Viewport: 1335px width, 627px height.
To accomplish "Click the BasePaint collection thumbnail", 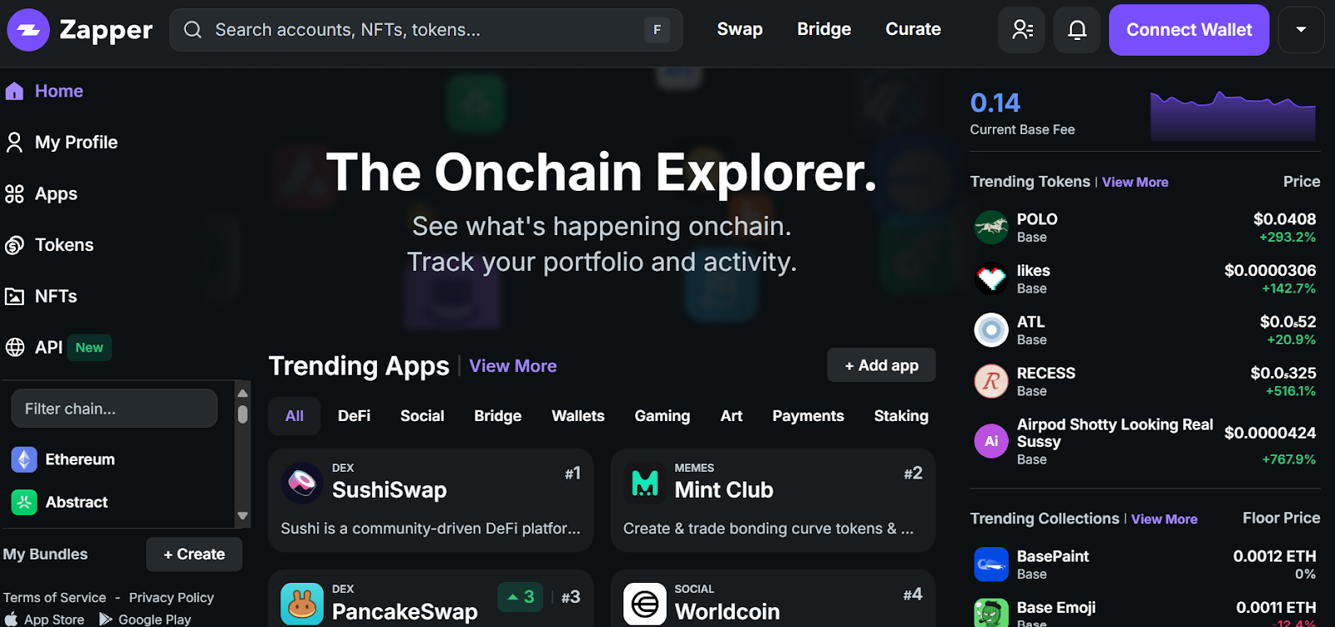I will (x=991, y=564).
